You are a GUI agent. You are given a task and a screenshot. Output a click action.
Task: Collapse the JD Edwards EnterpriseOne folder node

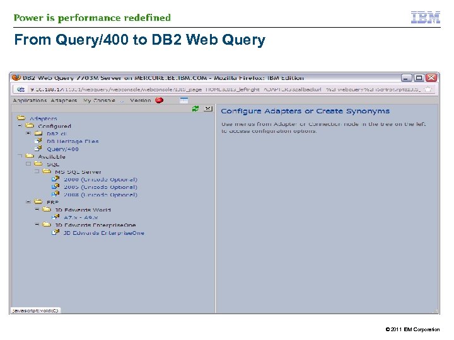pos(37,224)
